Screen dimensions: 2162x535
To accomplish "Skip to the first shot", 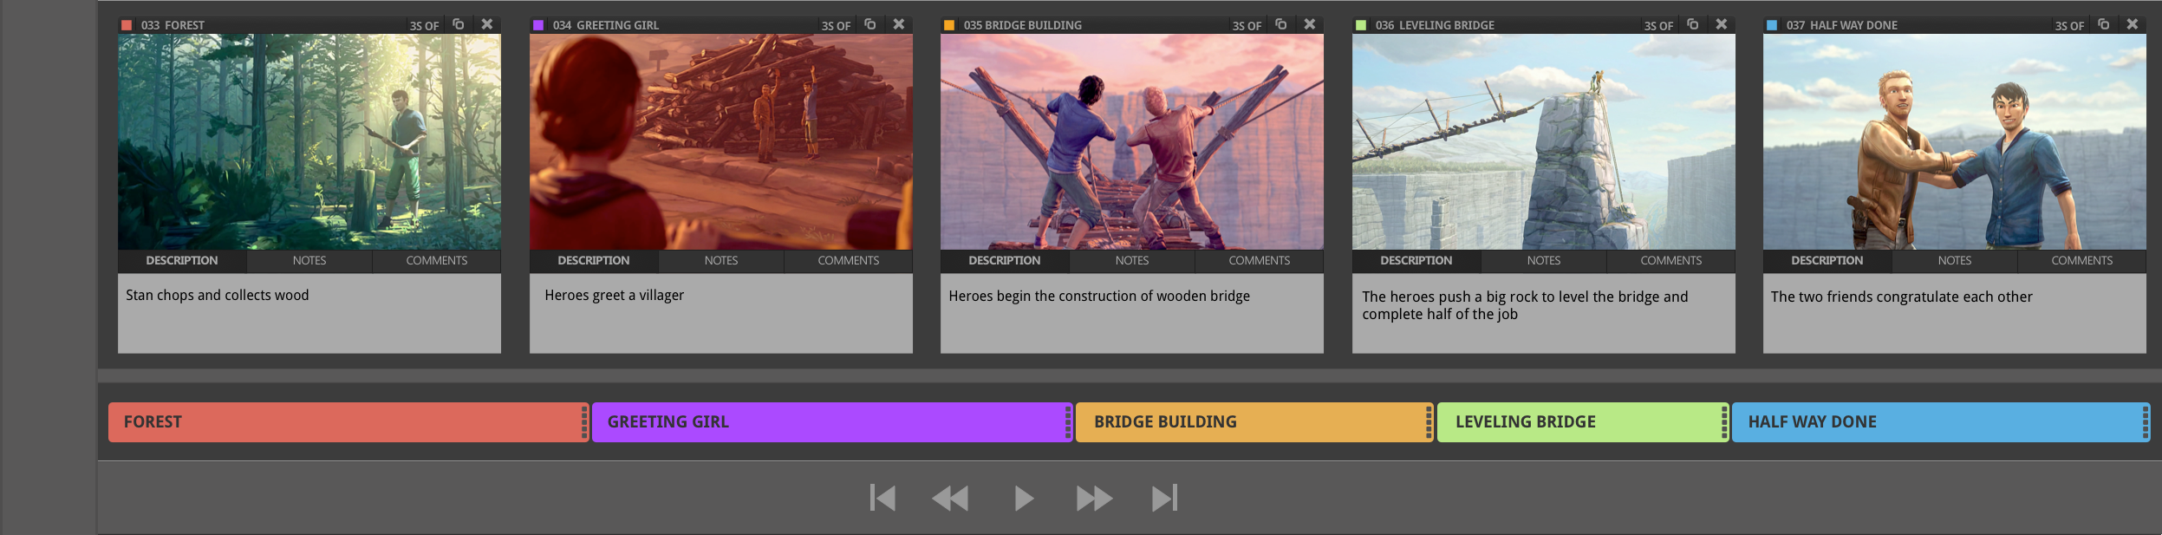I will tap(882, 498).
